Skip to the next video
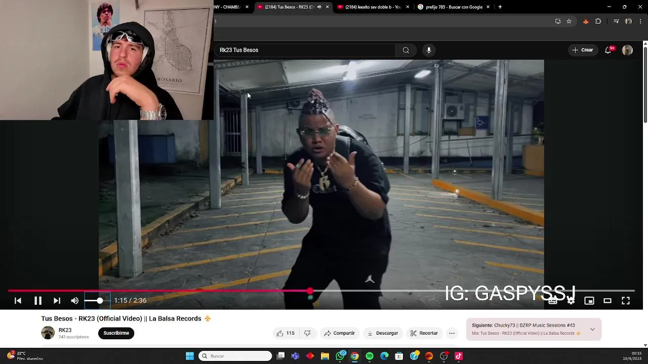The image size is (648, 364). (x=57, y=301)
